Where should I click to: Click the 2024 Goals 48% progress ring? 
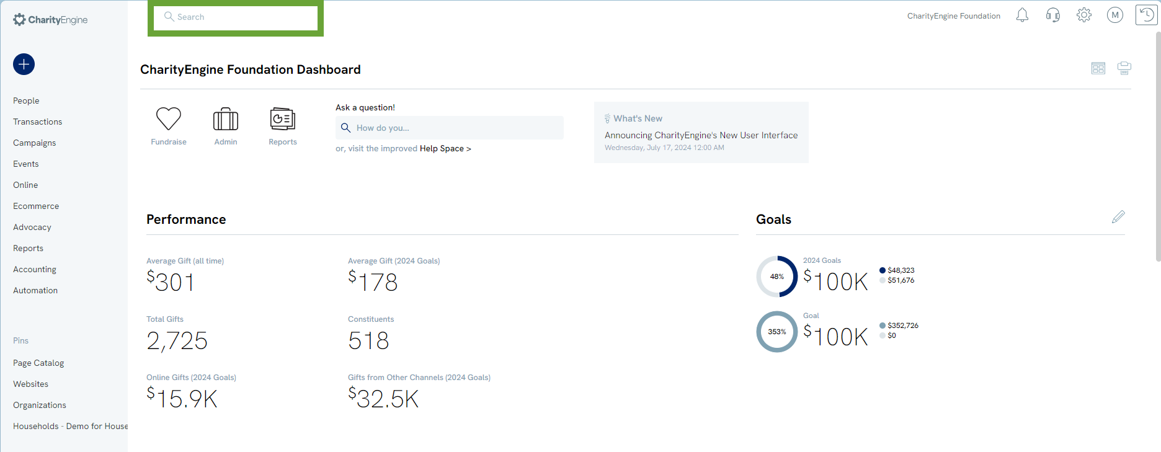[x=776, y=277]
